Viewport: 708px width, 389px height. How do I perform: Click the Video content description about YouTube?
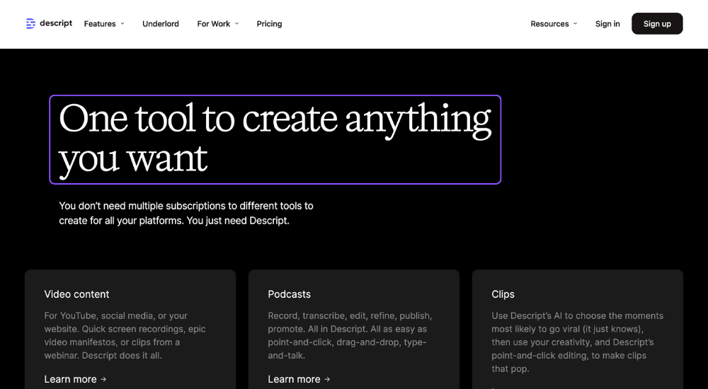click(125, 335)
